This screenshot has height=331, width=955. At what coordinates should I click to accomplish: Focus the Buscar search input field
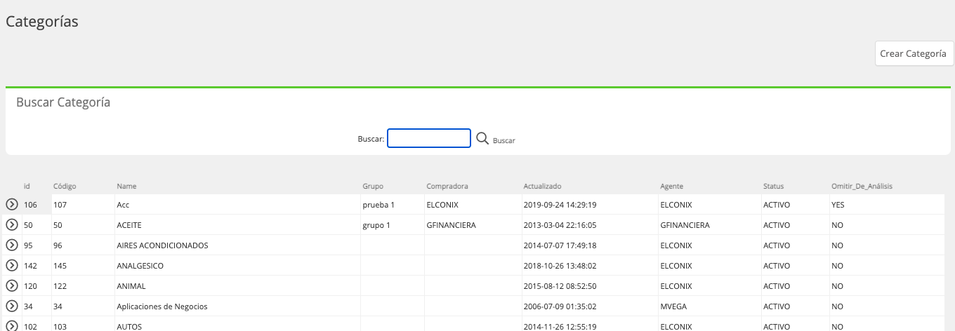tap(429, 138)
